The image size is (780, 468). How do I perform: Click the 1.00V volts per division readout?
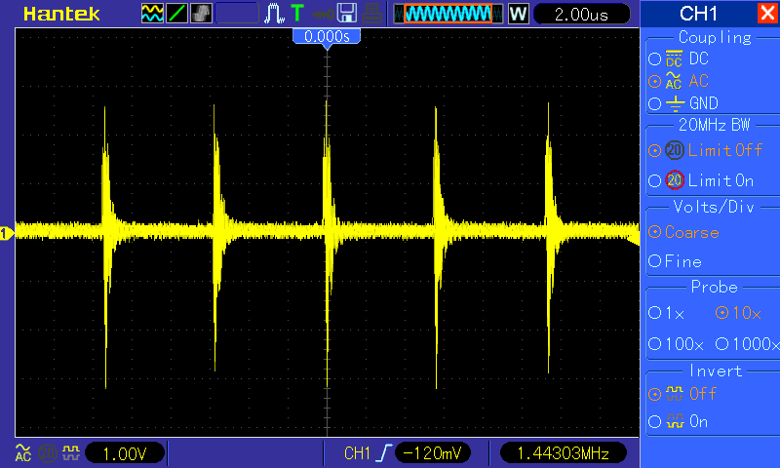click(125, 453)
